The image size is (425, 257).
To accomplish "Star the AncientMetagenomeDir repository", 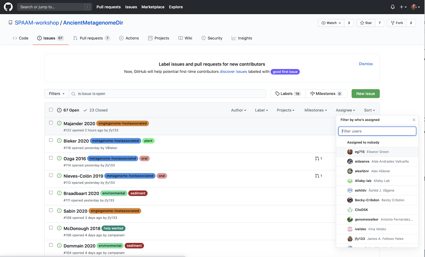I will (366, 23).
